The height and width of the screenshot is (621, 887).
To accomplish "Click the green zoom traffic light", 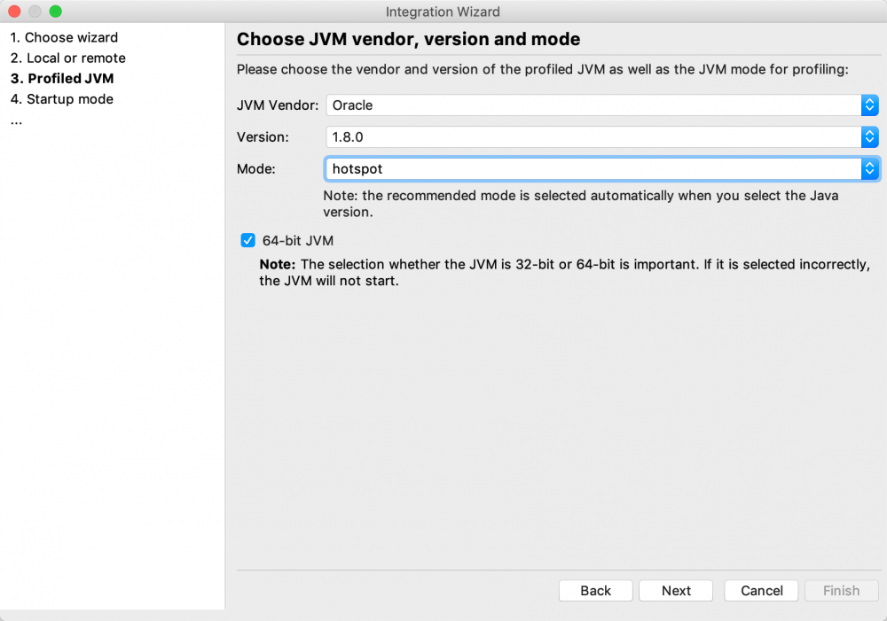I will tap(53, 11).
